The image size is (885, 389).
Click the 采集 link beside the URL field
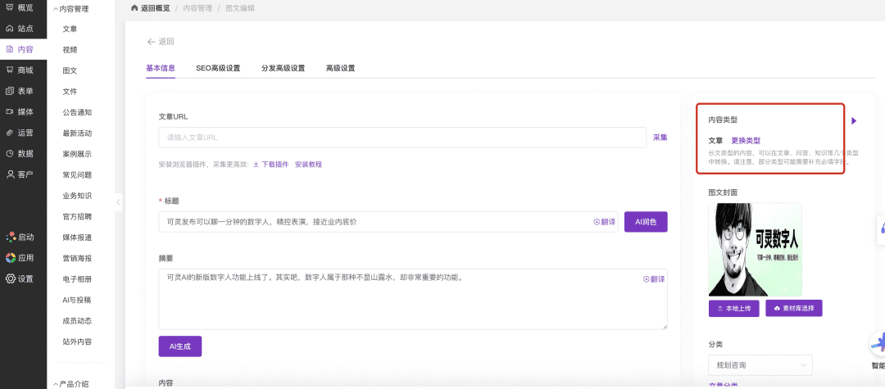coord(660,138)
